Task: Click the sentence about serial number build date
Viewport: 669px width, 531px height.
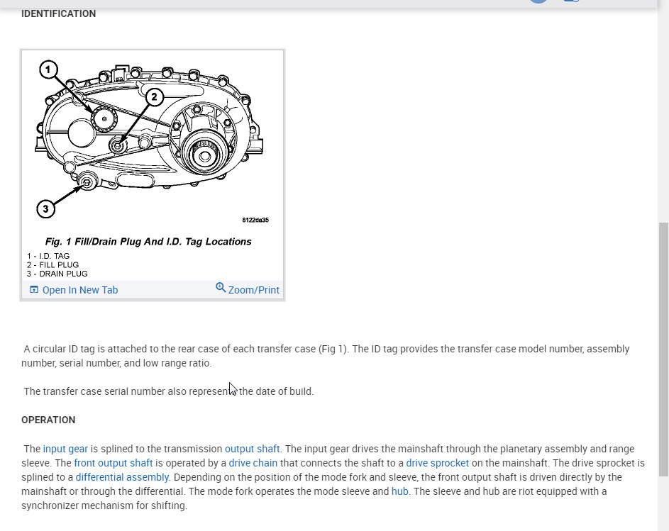Action: pos(169,391)
